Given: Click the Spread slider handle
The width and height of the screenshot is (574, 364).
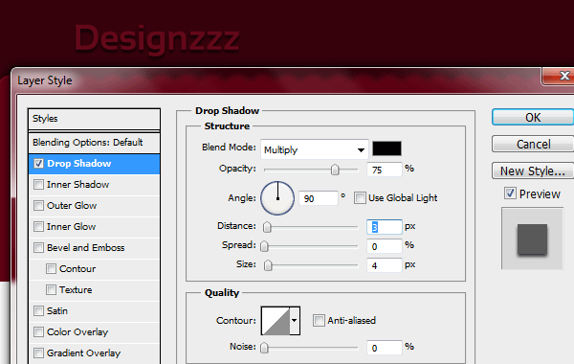Looking at the screenshot, I should click(264, 246).
